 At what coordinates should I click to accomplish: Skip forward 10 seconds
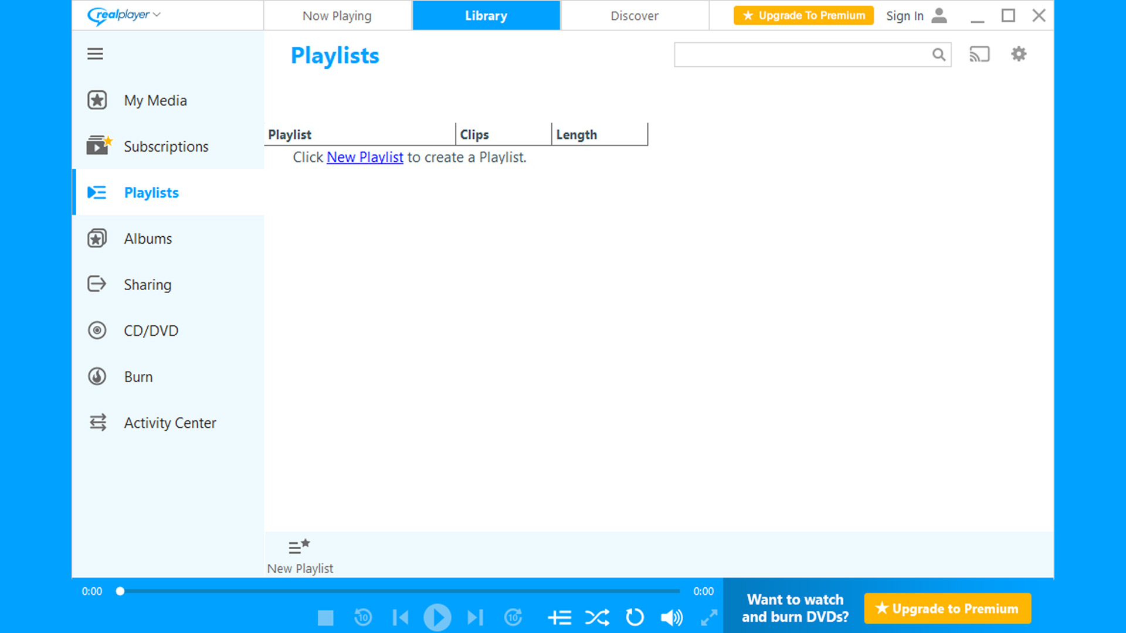[x=513, y=617]
